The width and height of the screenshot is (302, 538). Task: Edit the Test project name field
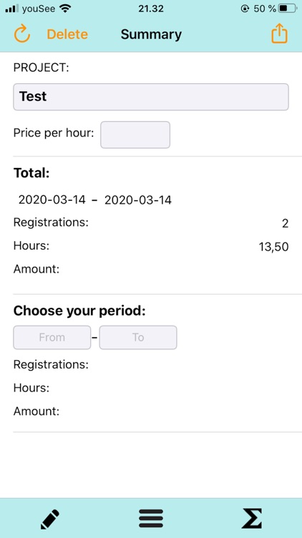pyautogui.click(x=151, y=97)
